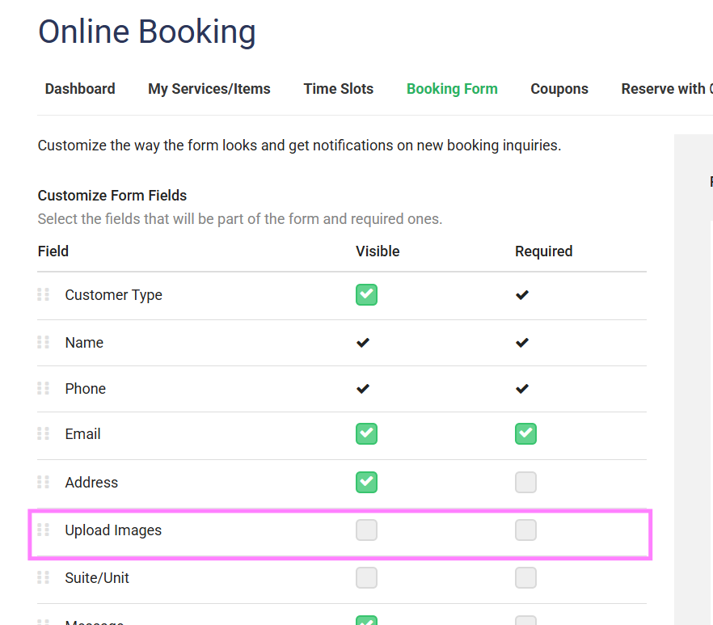Uncheck Required for Email
713x625 pixels.
(525, 434)
